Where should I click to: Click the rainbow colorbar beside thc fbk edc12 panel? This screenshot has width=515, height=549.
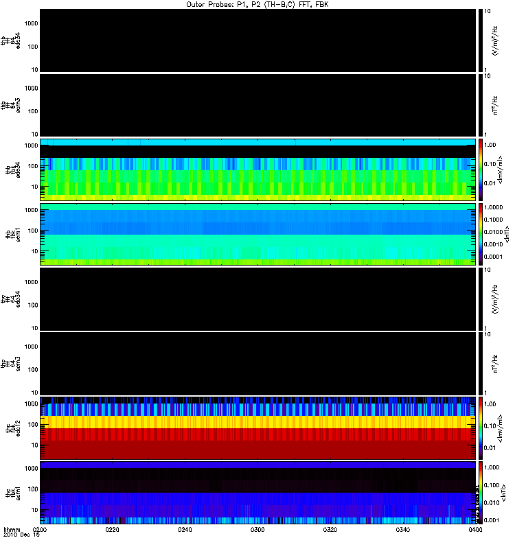(x=481, y=428)
